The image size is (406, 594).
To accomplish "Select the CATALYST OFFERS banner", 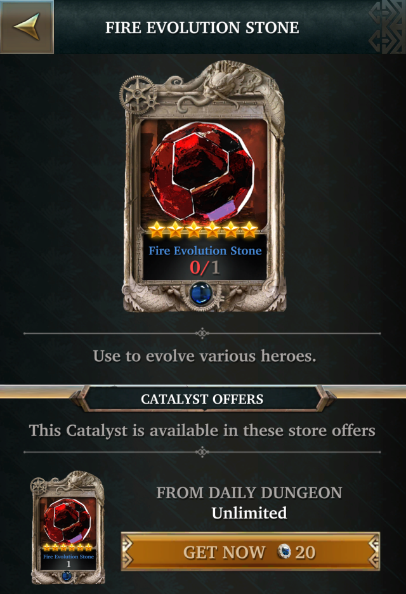I will [202, 399].
